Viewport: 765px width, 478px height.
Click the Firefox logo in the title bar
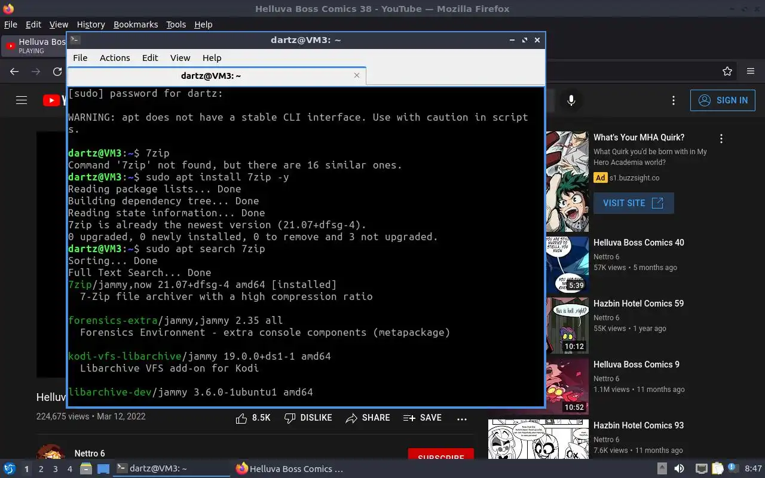coord(8,8)
